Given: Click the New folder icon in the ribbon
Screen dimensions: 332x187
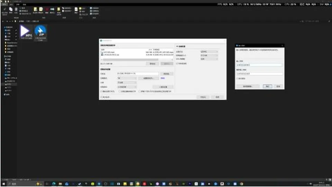Looking at the screenshot, I should pos(59,11).
